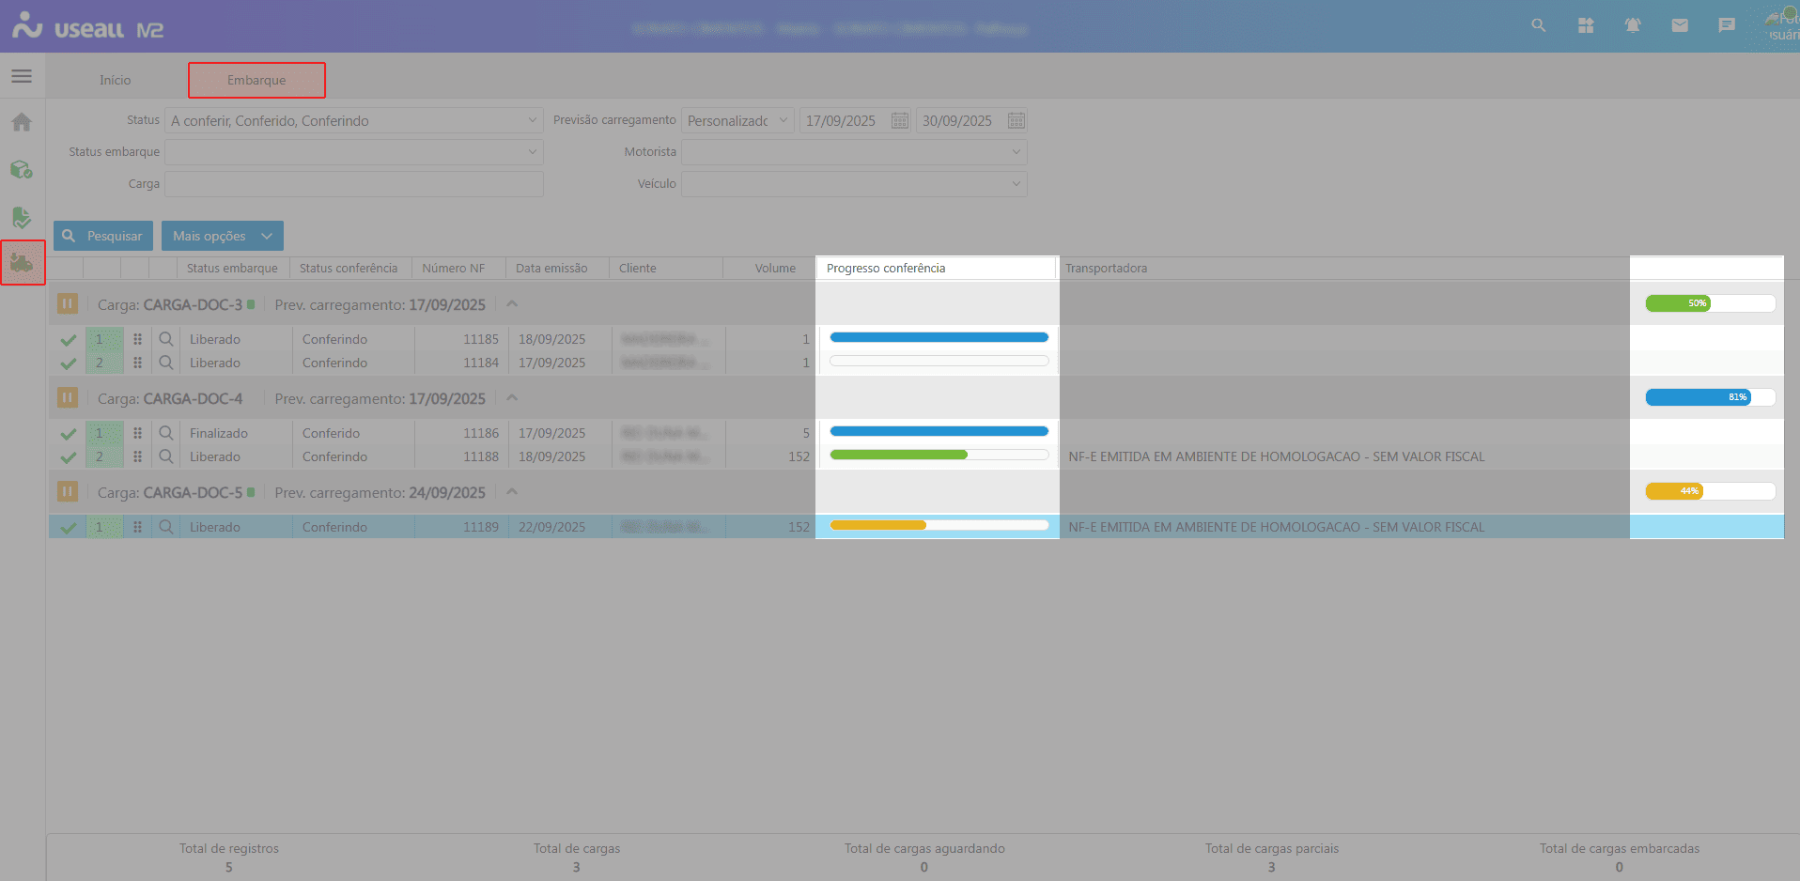Toggle the checkmark on NF 11189 row
This screenshot has width=1800, height=881.
coord(69,528)
